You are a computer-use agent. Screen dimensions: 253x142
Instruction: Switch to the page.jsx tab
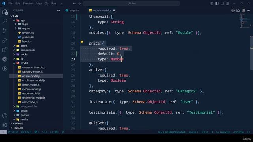pos(74,11)
